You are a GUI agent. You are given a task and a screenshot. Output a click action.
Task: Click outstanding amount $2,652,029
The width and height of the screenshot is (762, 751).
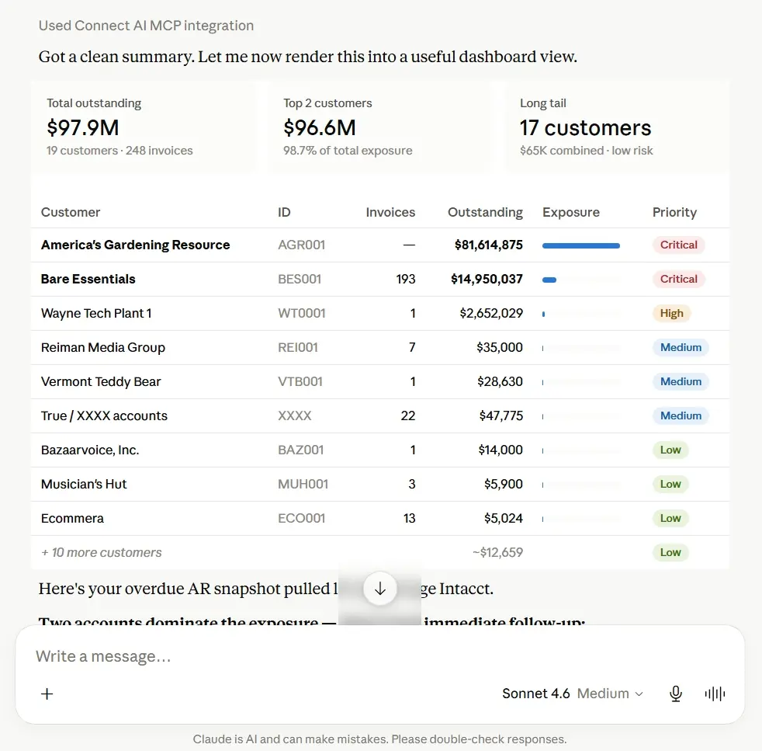click(491, 313)
